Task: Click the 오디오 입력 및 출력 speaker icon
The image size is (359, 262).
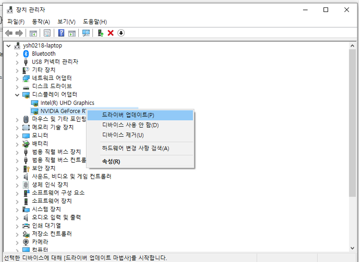Action: (26, 218)
